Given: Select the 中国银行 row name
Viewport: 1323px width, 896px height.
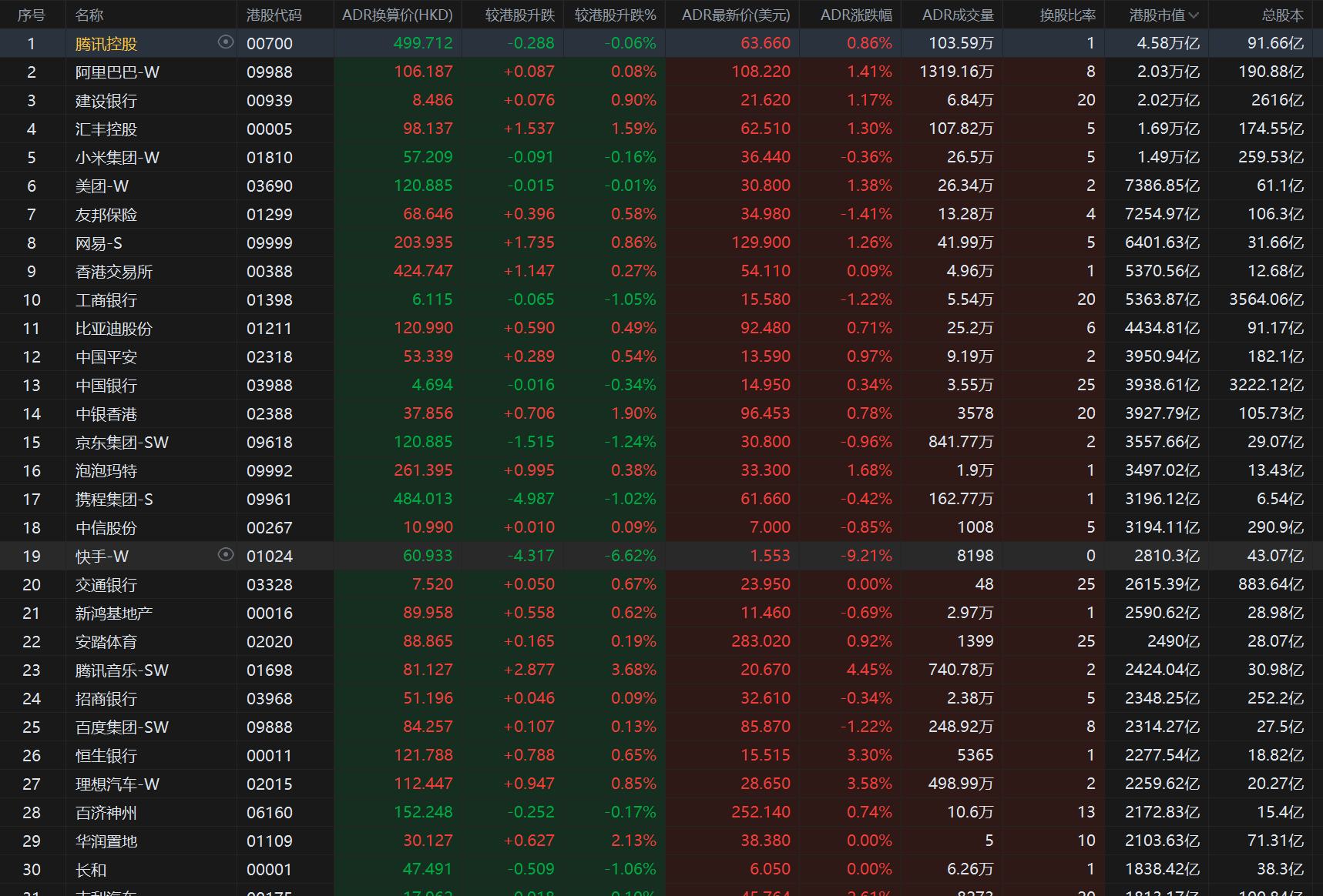Looking at the screenshot, I should 106,386.
